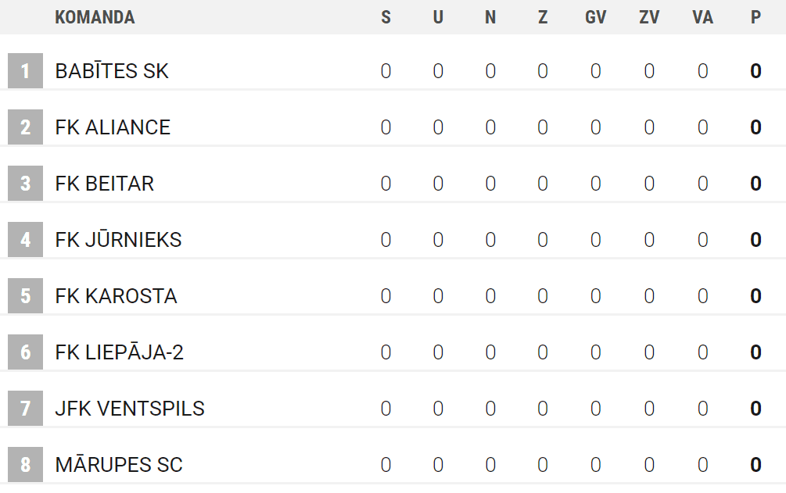
Task: Open the BABĪTES SK team link
Action: click(112, 70)
